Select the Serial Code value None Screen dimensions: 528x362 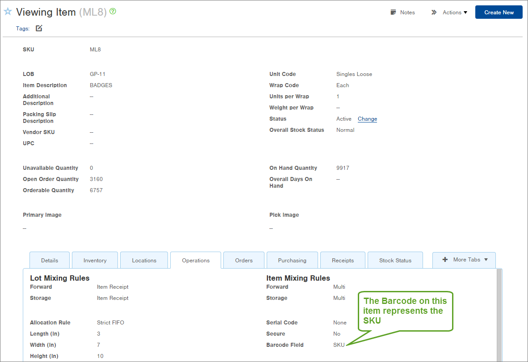click(340, 323)
